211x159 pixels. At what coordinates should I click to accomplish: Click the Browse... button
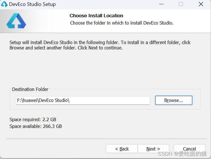point(174,100)
